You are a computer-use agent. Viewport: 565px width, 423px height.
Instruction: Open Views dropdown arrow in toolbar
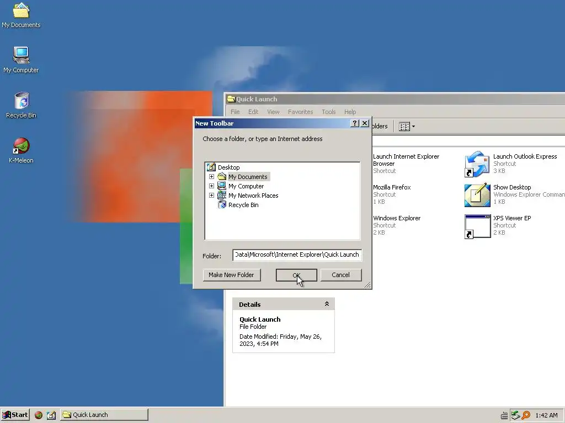[413, 126]
